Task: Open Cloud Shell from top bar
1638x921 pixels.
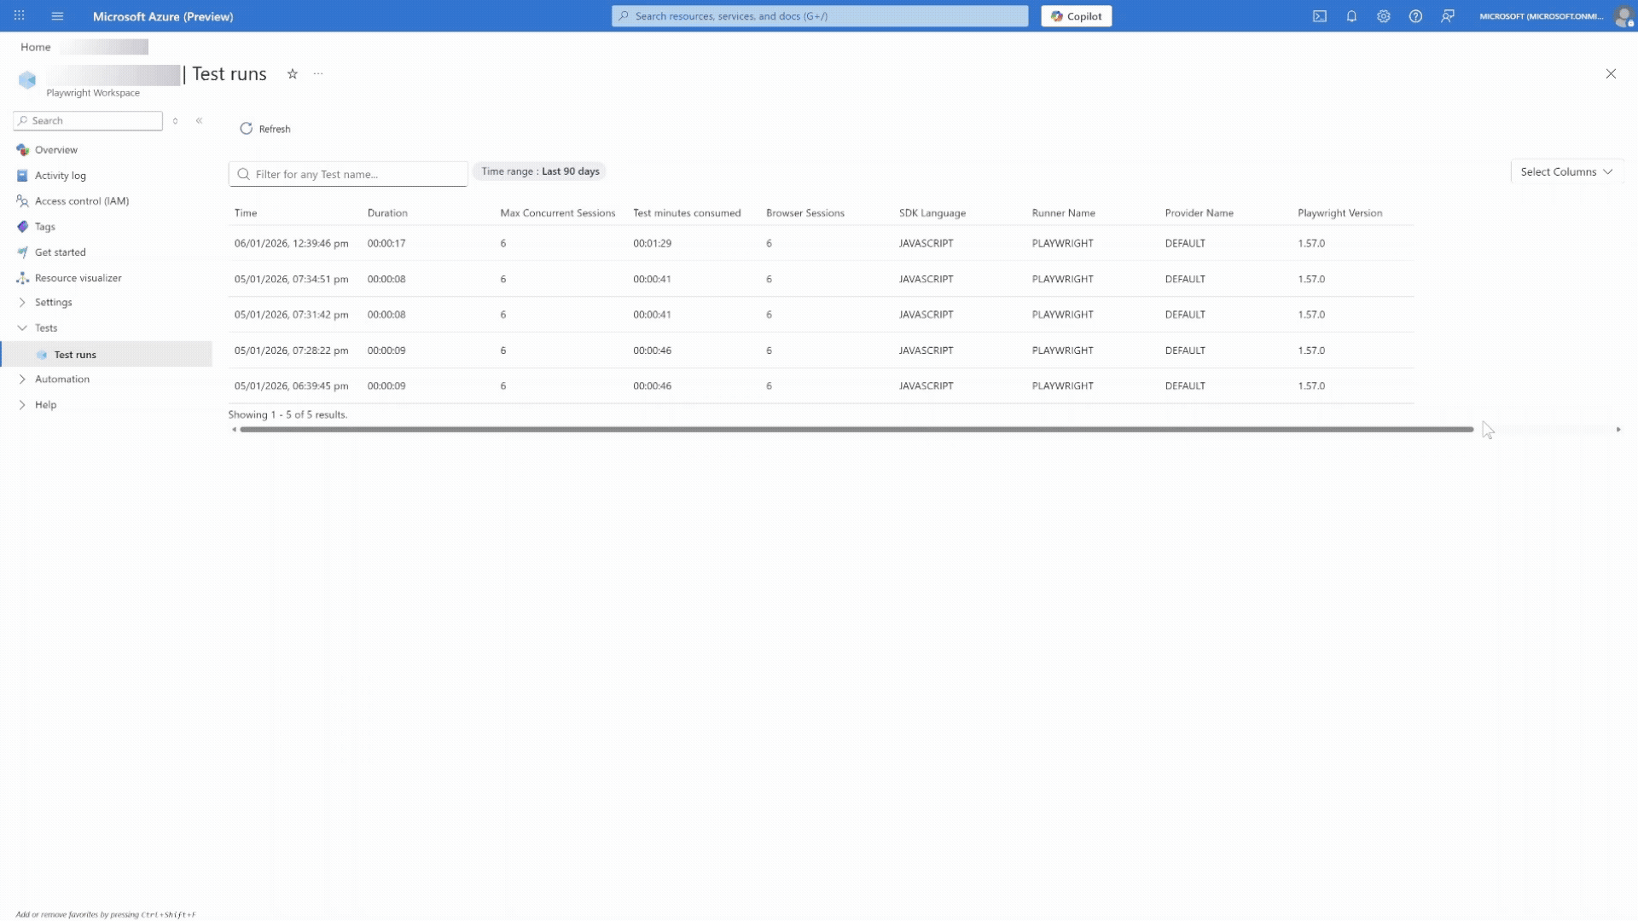Action: coord(1320,16)
